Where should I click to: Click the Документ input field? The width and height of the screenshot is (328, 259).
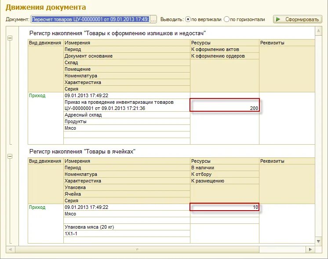click(91, 19)
